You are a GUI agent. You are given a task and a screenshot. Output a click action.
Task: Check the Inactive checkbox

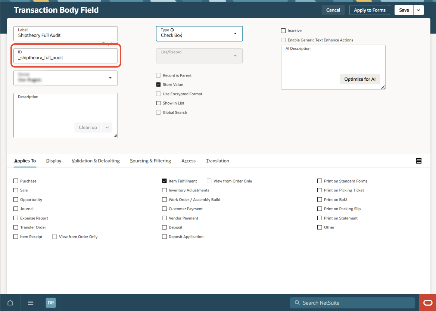pyautogui.click(x=283, y=31)
